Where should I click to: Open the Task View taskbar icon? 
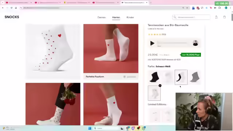click(x=122, y=128)
